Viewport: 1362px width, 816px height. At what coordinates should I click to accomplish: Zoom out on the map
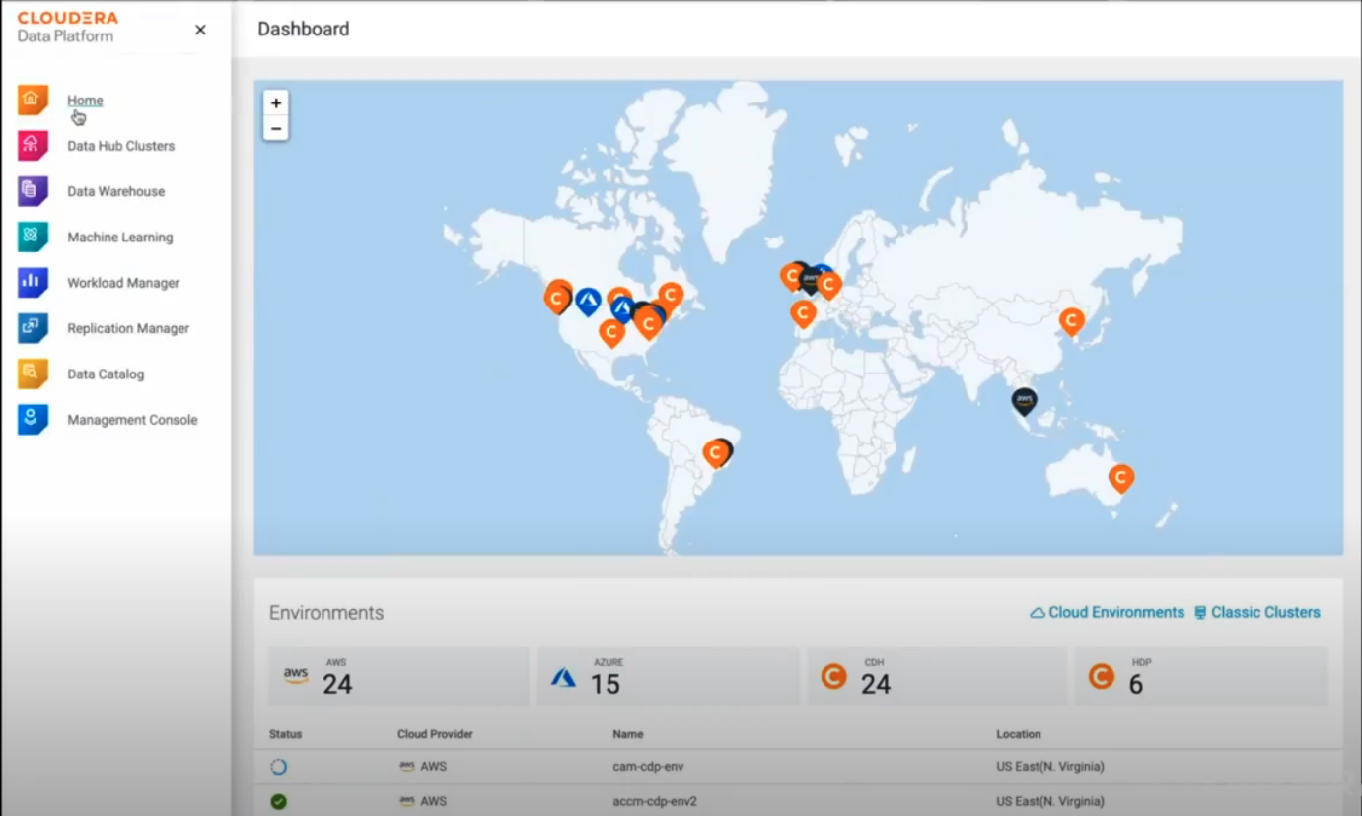pos(276,128)
